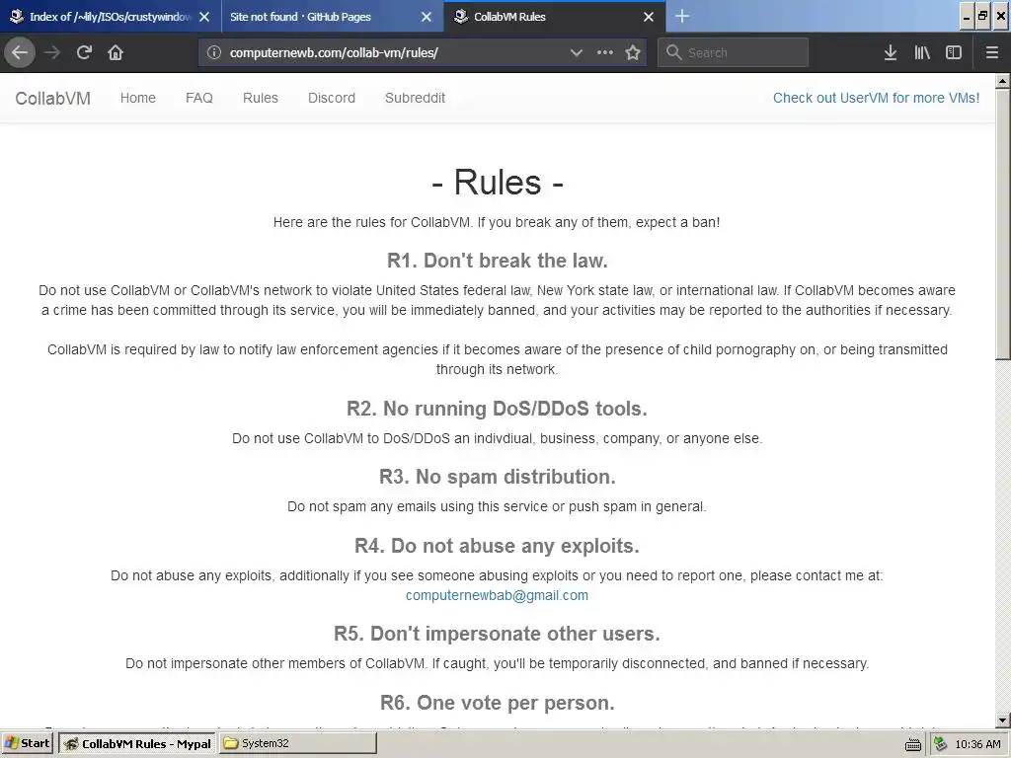Click the 'Here are the rules for CollabVM' sentence
The height and width of the screenshot is (758, 1011).
(x=498, y=222)
